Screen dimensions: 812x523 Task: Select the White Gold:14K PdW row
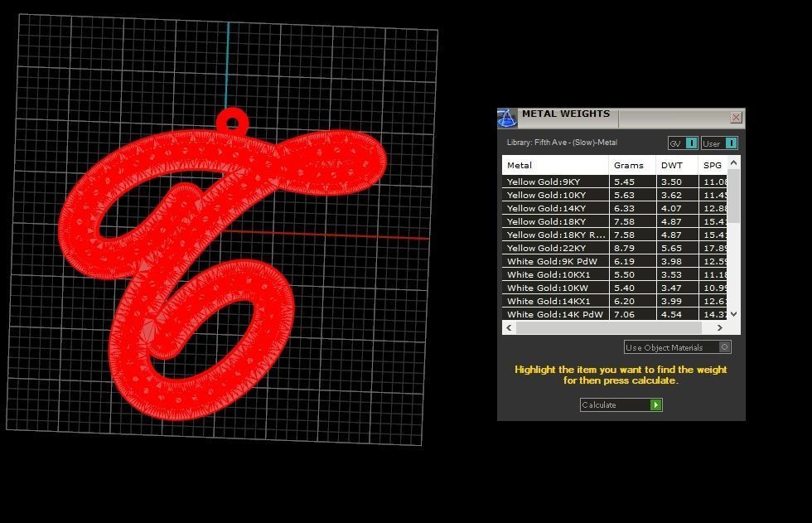tap(615, 314)
